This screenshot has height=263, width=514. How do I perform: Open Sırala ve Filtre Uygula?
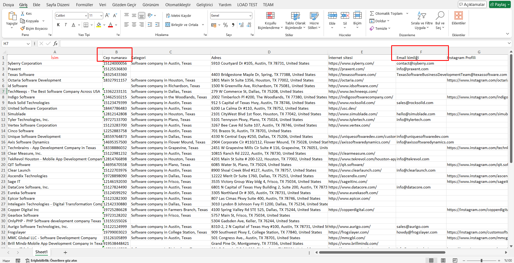422,21
